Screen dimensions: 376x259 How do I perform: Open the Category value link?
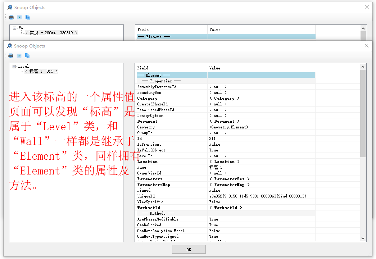point(225,98)
